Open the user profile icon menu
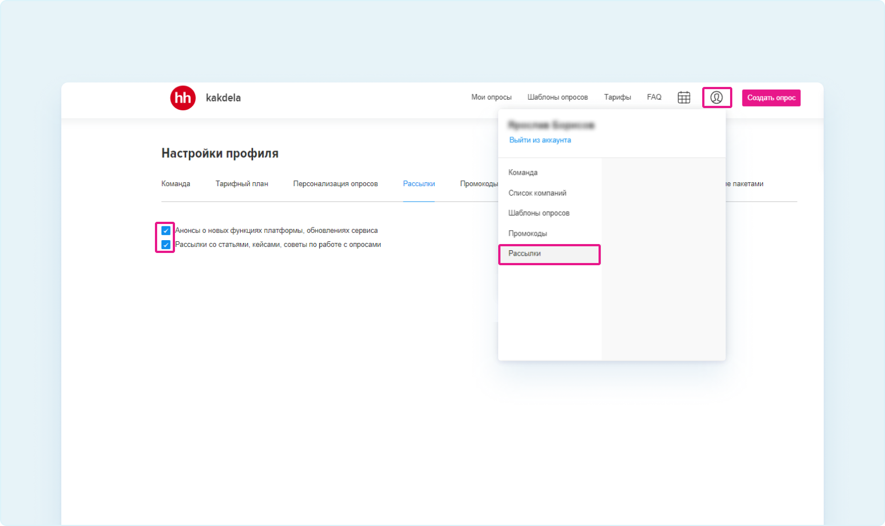Viewport: 885px width, 526px height. point(717,98)
